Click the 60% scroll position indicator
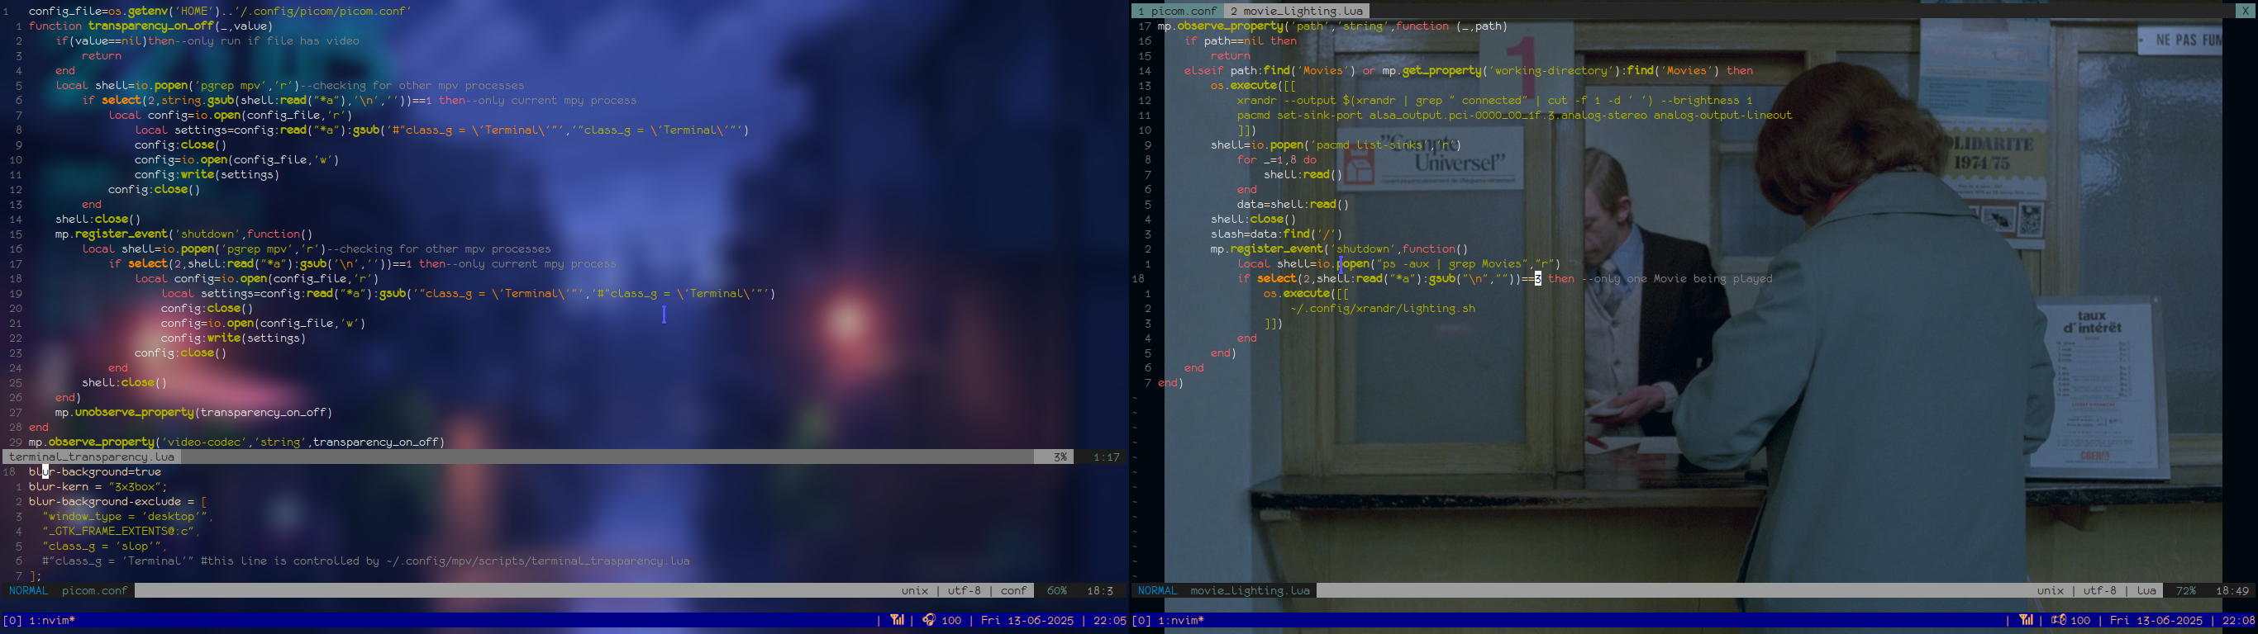2258x634 pixels. [x=1056, y=591]
